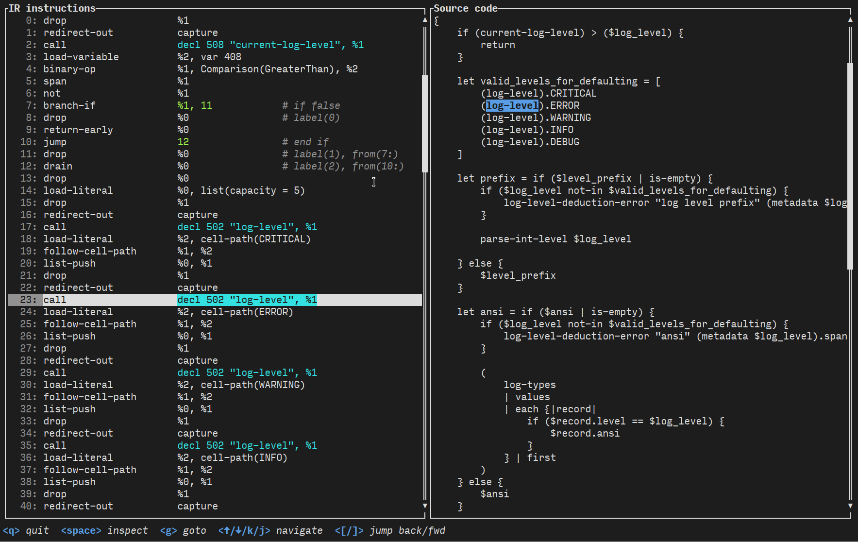Click the (log-level).WARNING source line

[x=536, y=118]
